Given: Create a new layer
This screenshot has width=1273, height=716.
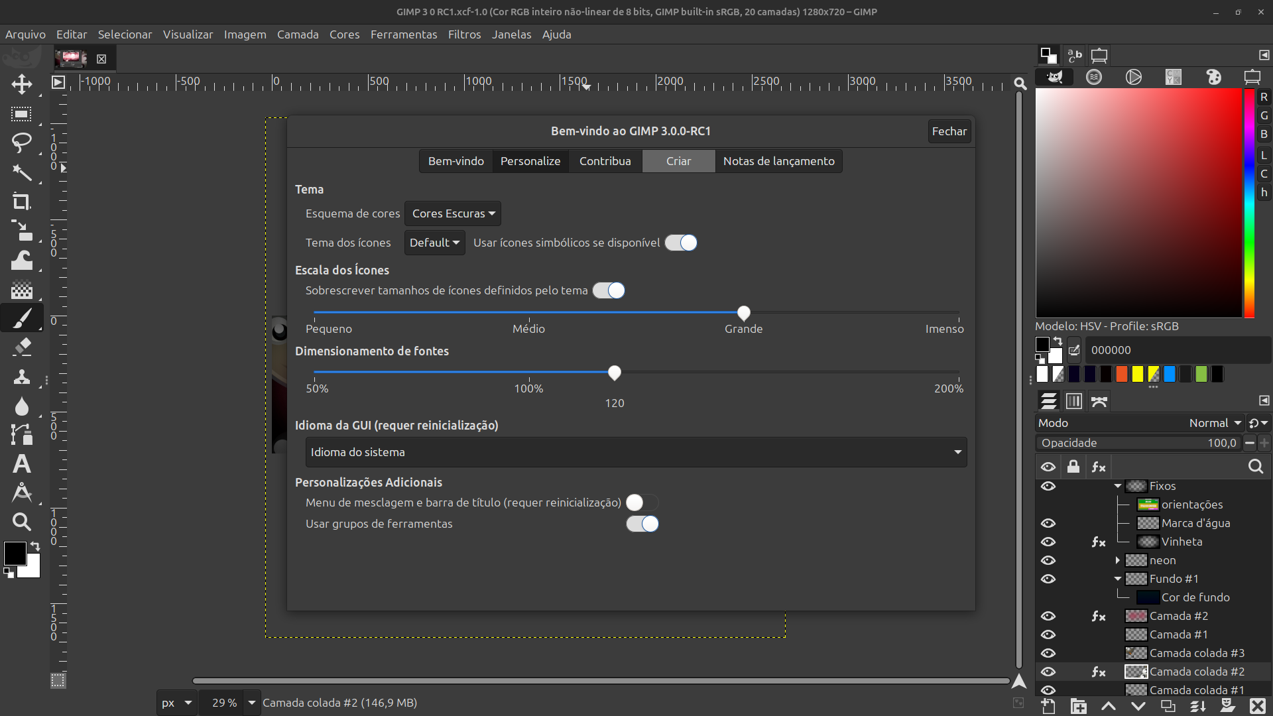Looking at the screenshot, I should pyautogui.click(x=1050, y=707).
